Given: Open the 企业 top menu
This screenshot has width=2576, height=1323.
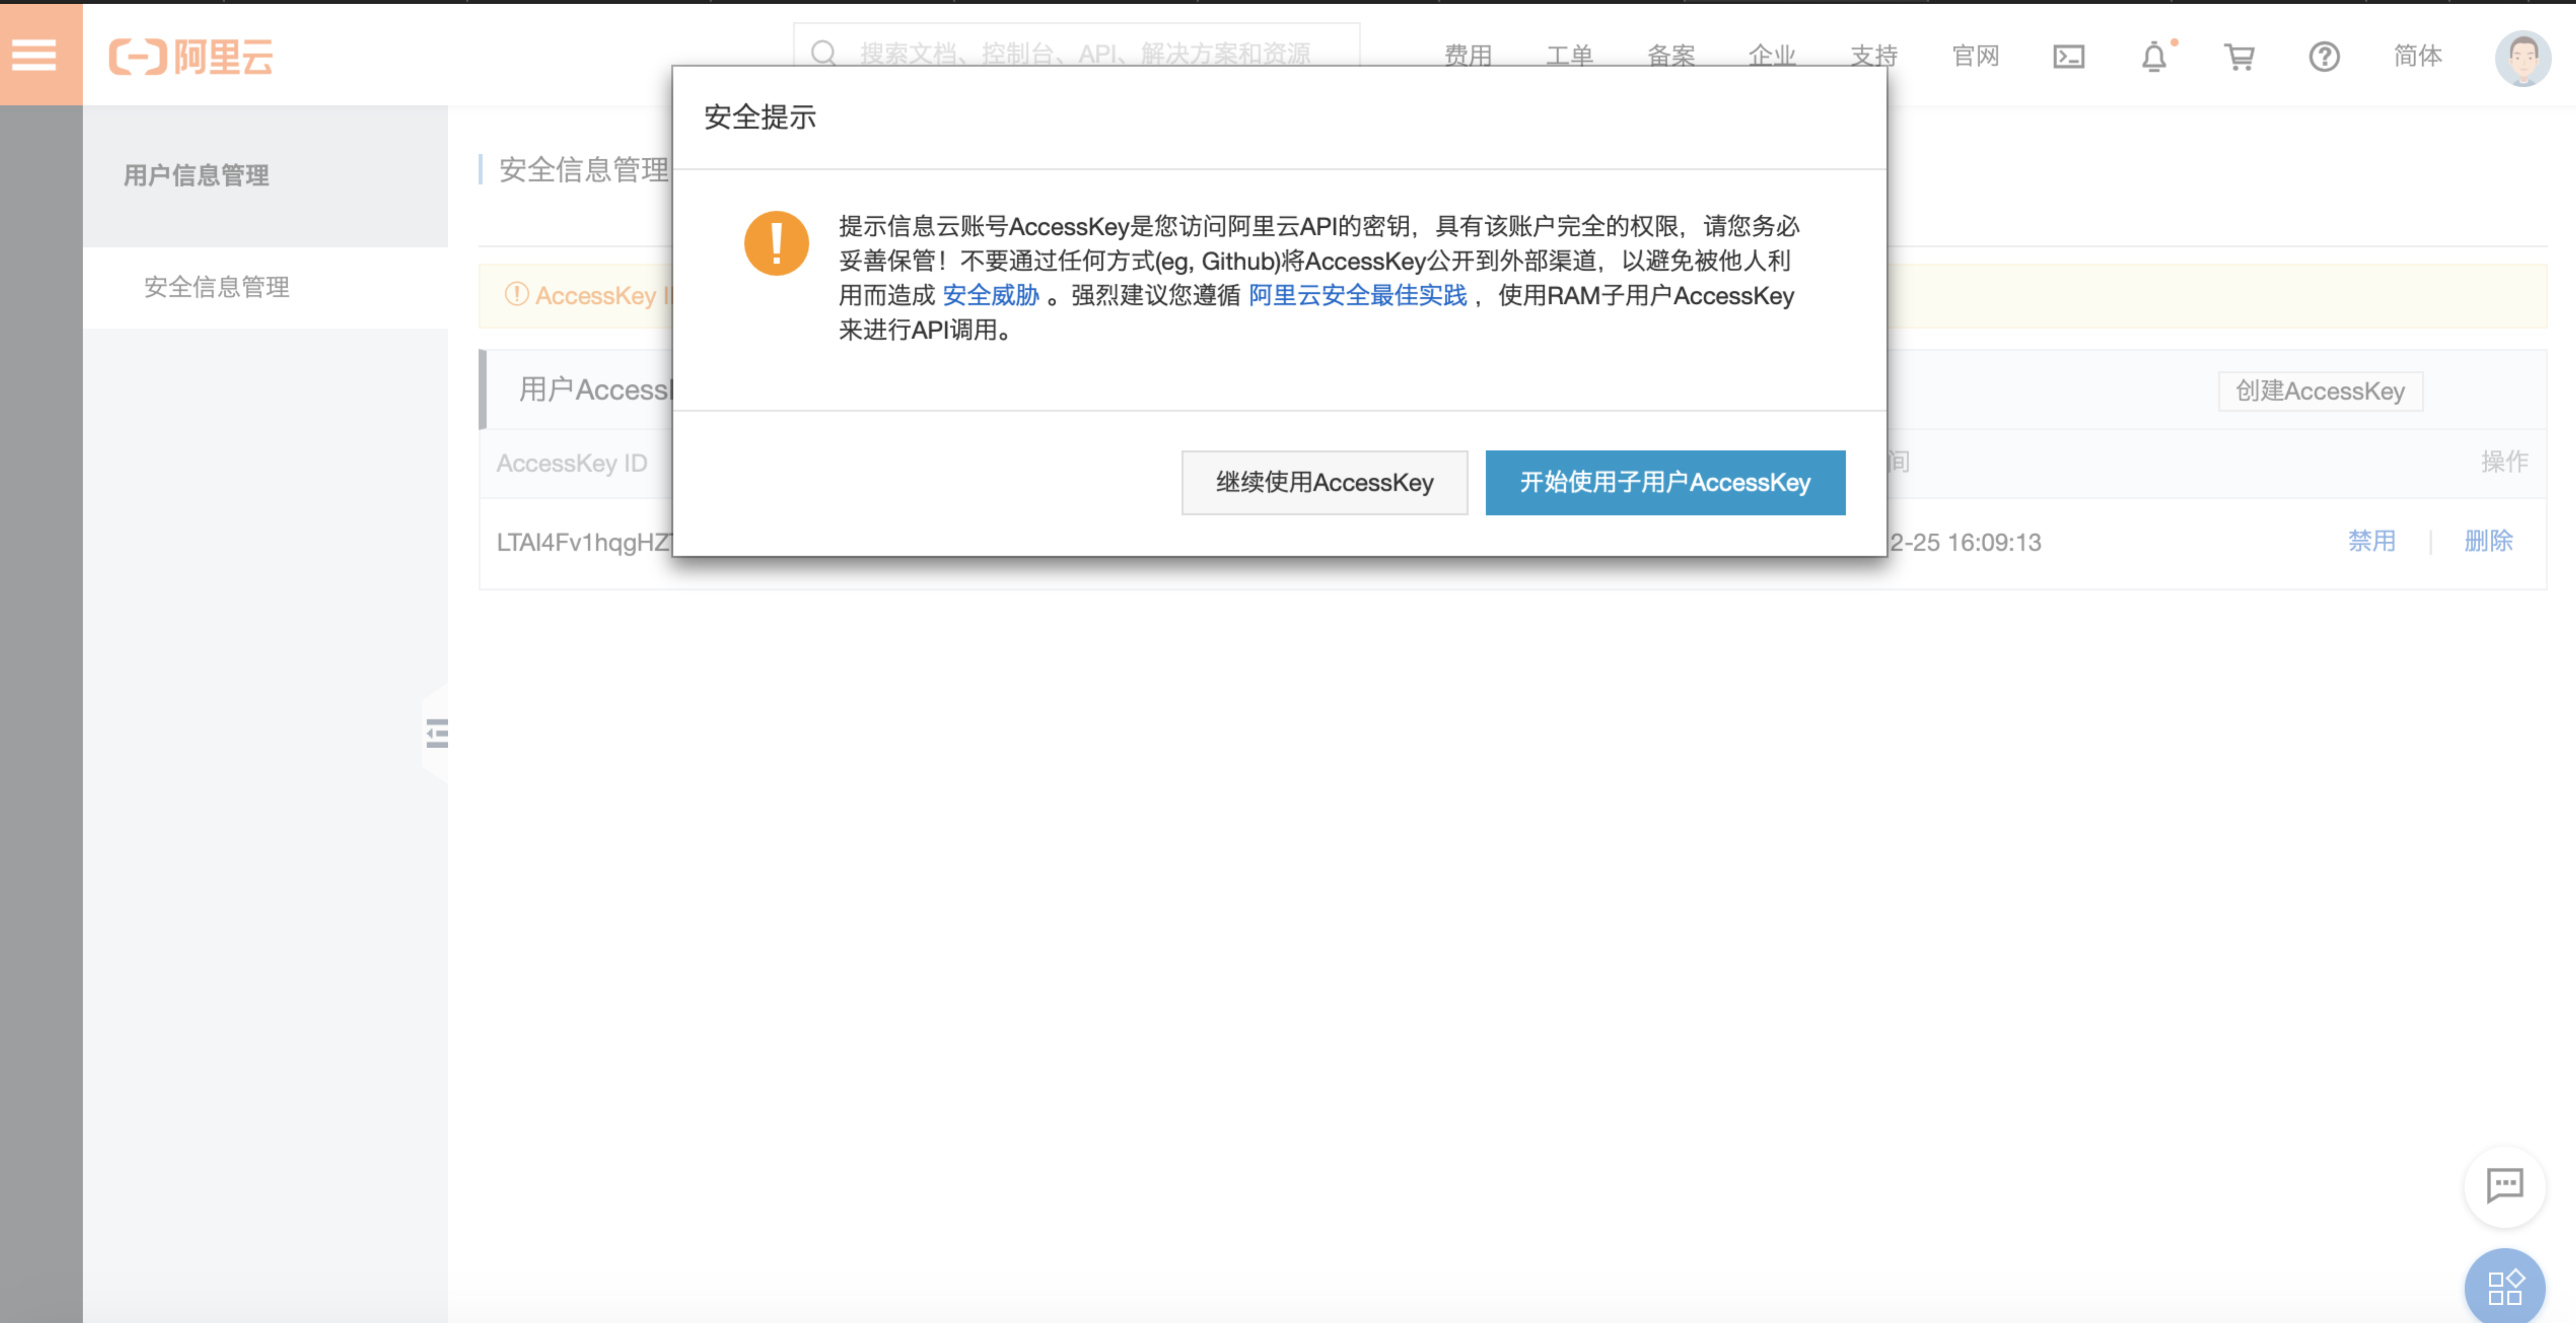Looking at the screenshot, I should click(1772, 56).
